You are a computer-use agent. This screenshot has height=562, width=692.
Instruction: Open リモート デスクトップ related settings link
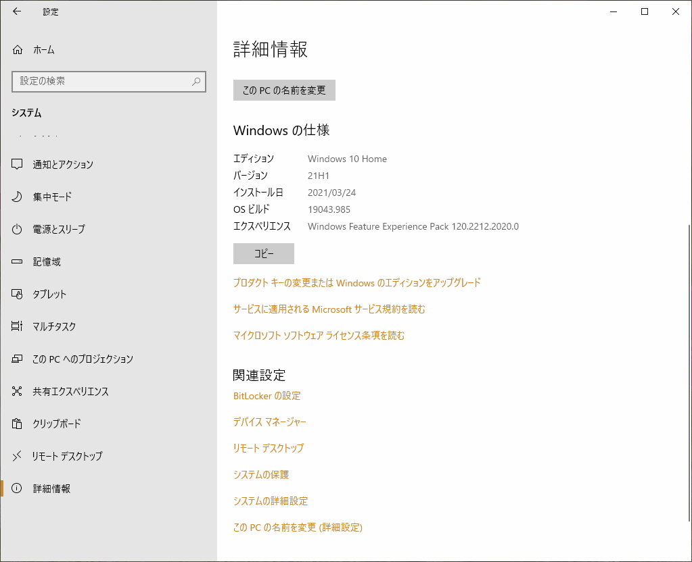coord(269,448)
